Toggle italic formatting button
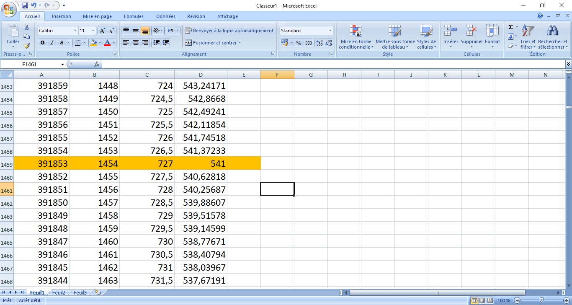The height and width of the screenshot is (305, 572). pyautogui.click(x=52, y=43)
